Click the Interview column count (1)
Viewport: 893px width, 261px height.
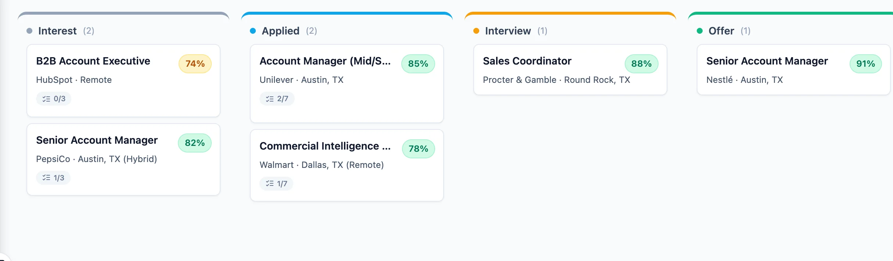pyautogui.click(x=542, y=31)
